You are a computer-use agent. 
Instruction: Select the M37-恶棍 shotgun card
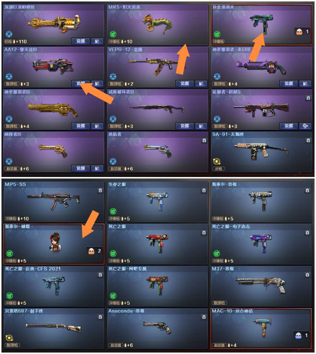pyautogui.click(x=261, y=286)
